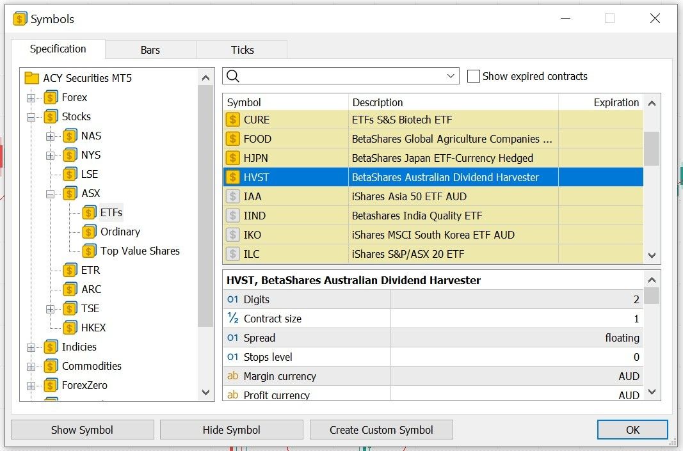Select the Top Value Shares tree item
This screenshot has height=451, width=683.
tap(140, 251)
